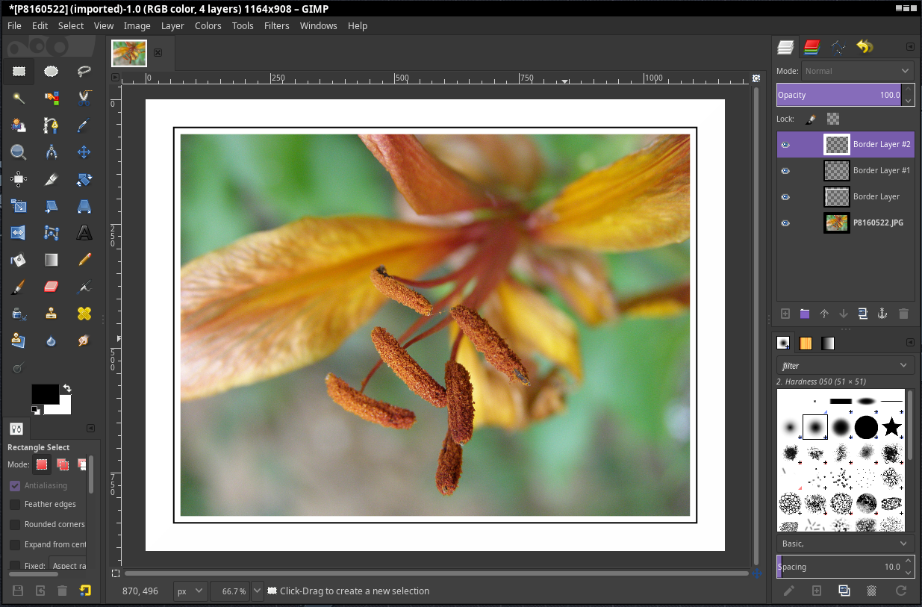Pick the Move tool
This screenshot has height=607, width=922.
84,152
